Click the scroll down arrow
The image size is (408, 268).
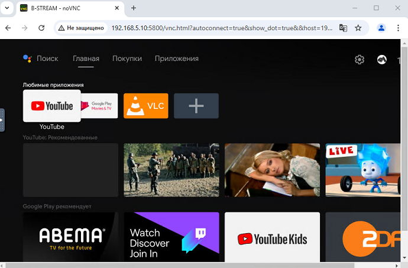tap(404, 258)
